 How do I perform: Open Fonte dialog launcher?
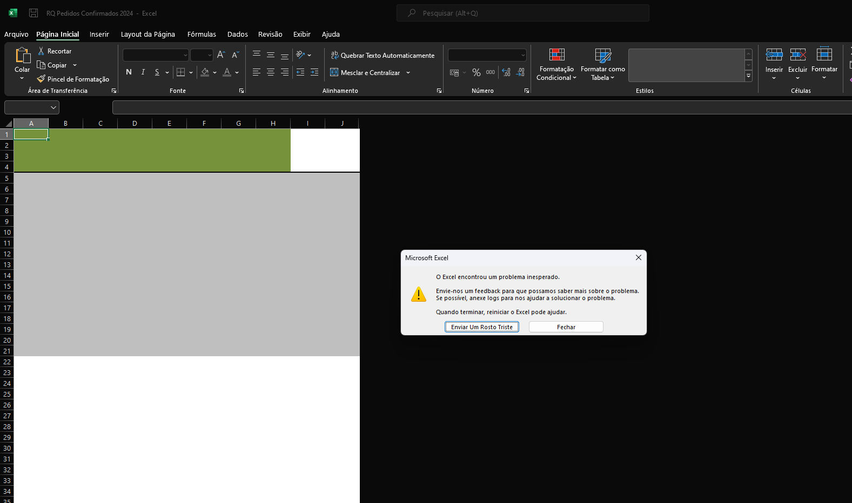tap(241, 91)
